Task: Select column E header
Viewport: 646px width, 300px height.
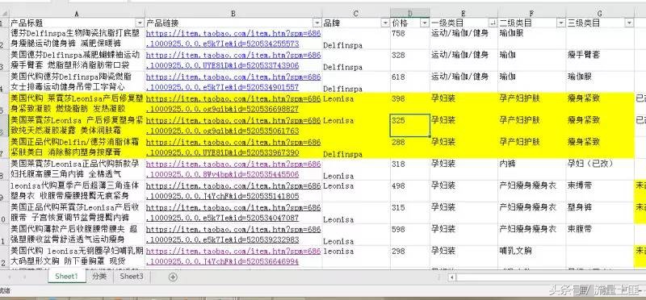Action: (464, 14)
